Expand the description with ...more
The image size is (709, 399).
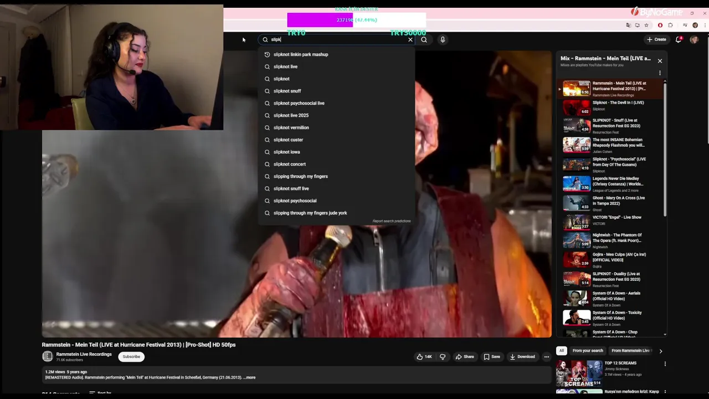249,377
